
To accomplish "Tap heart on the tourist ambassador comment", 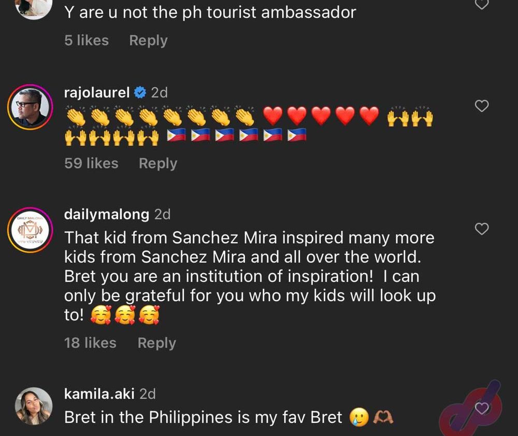I will click(482, 4).
